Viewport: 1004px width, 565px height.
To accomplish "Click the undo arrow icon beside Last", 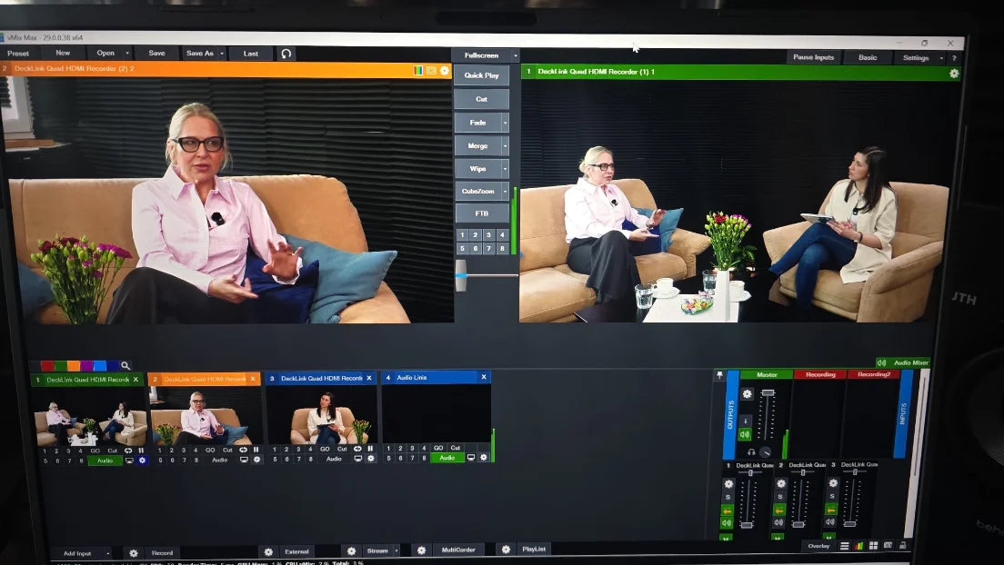I will tap(286, 54).
